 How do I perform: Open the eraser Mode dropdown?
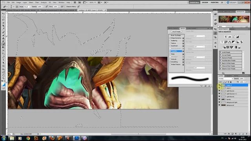point(27,7)
